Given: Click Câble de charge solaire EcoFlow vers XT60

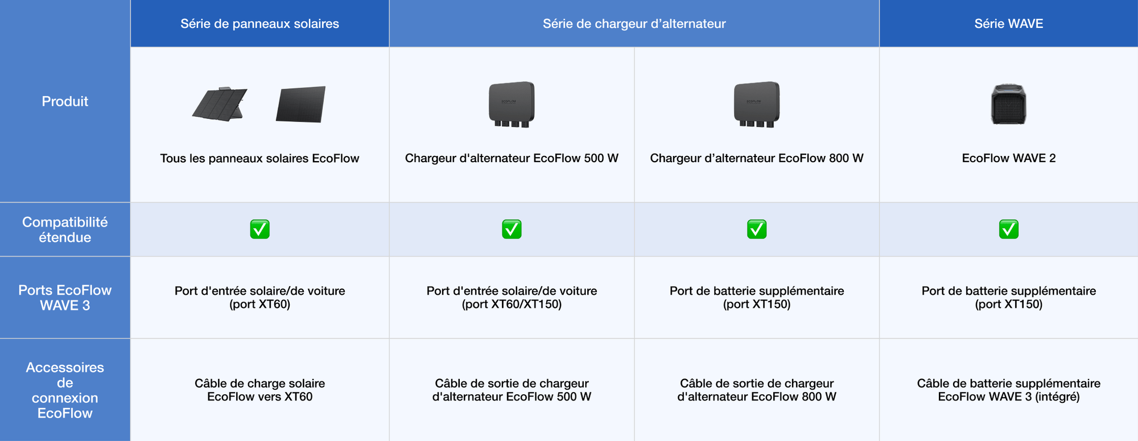Looking at the screenshot, I should point(259,390).
